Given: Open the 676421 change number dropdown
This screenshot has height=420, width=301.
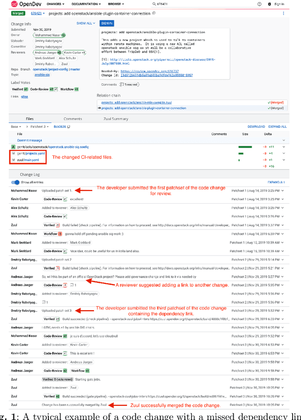Looking at the screenshot, I should coord(38,13).
